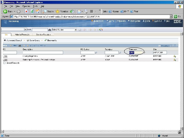Select the List tab
The height and width of the screenshot is (138, 184).
tap(6, 34)
